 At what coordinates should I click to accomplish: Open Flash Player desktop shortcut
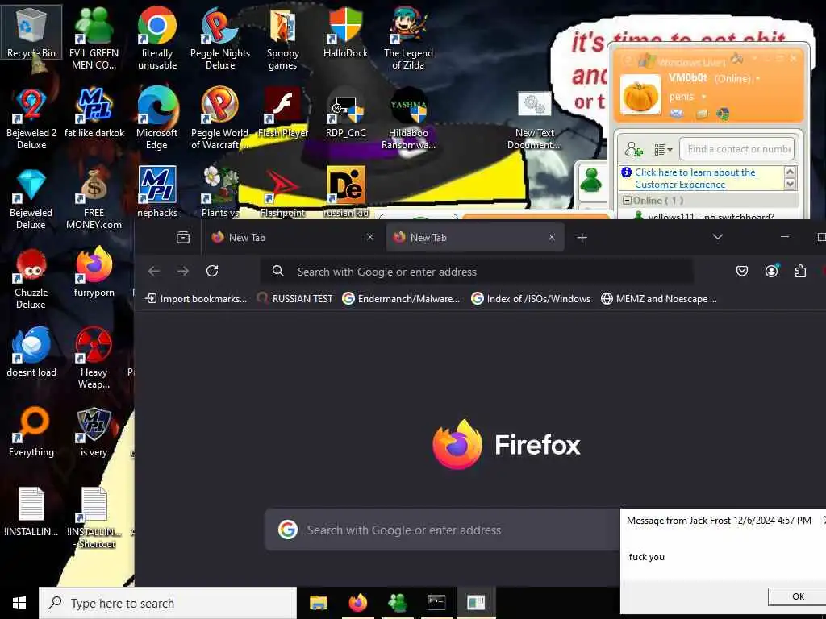tap(283, 113)
